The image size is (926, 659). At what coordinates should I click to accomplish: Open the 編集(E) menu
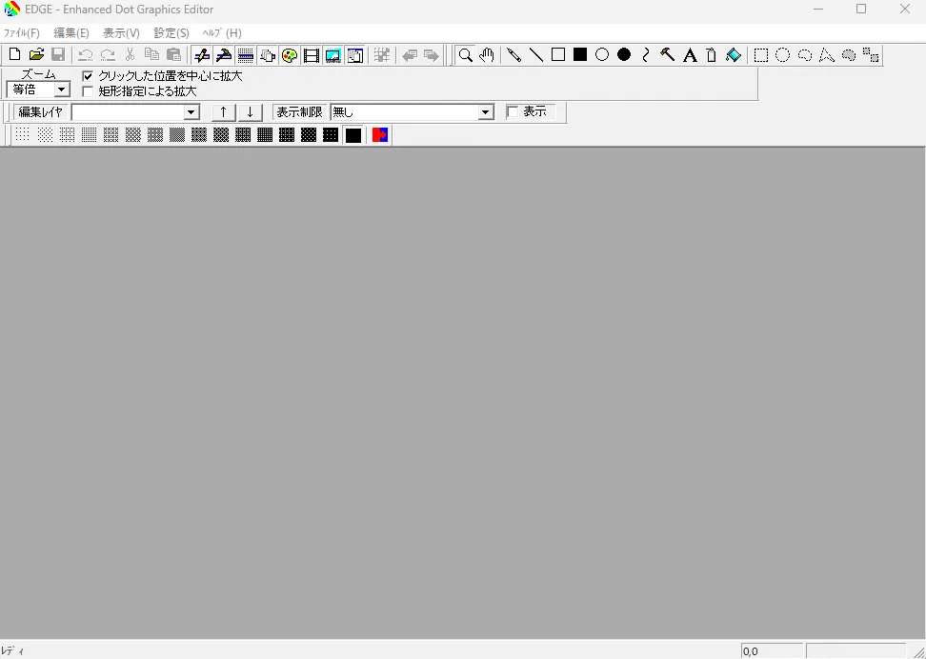point(71,33)
